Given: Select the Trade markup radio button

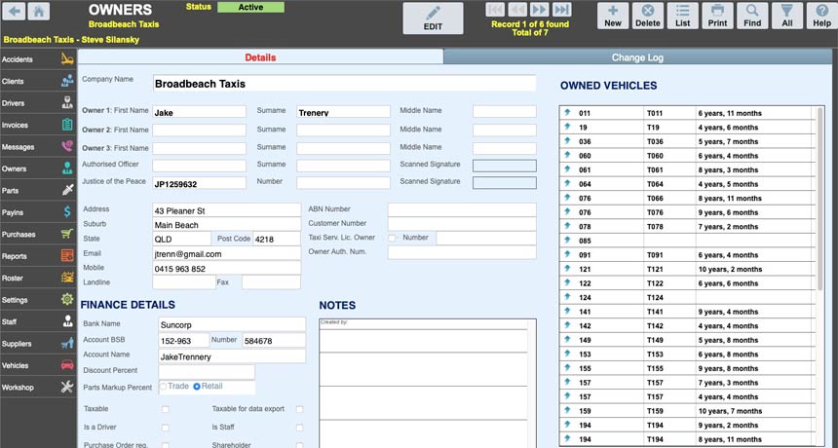Looking at the screenshot, I should coord(163,387).
